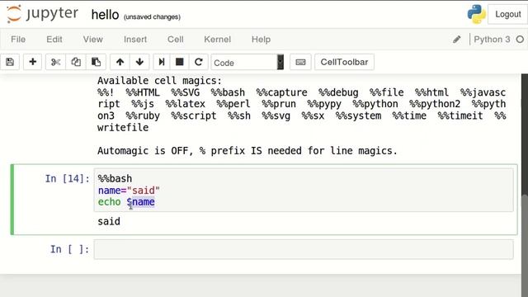
Task: Open the File menu
Action: 18,40
